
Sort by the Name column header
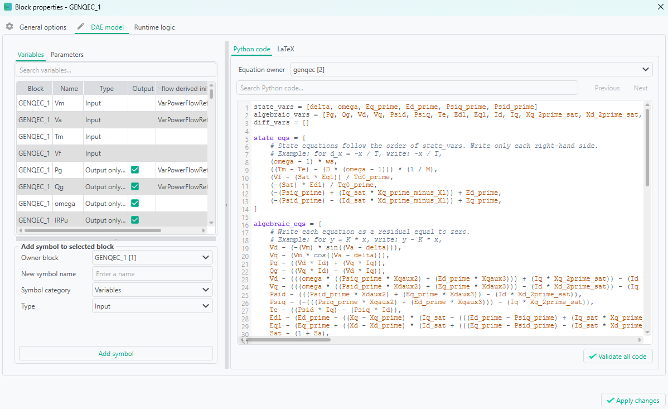[x=69, y=88]
